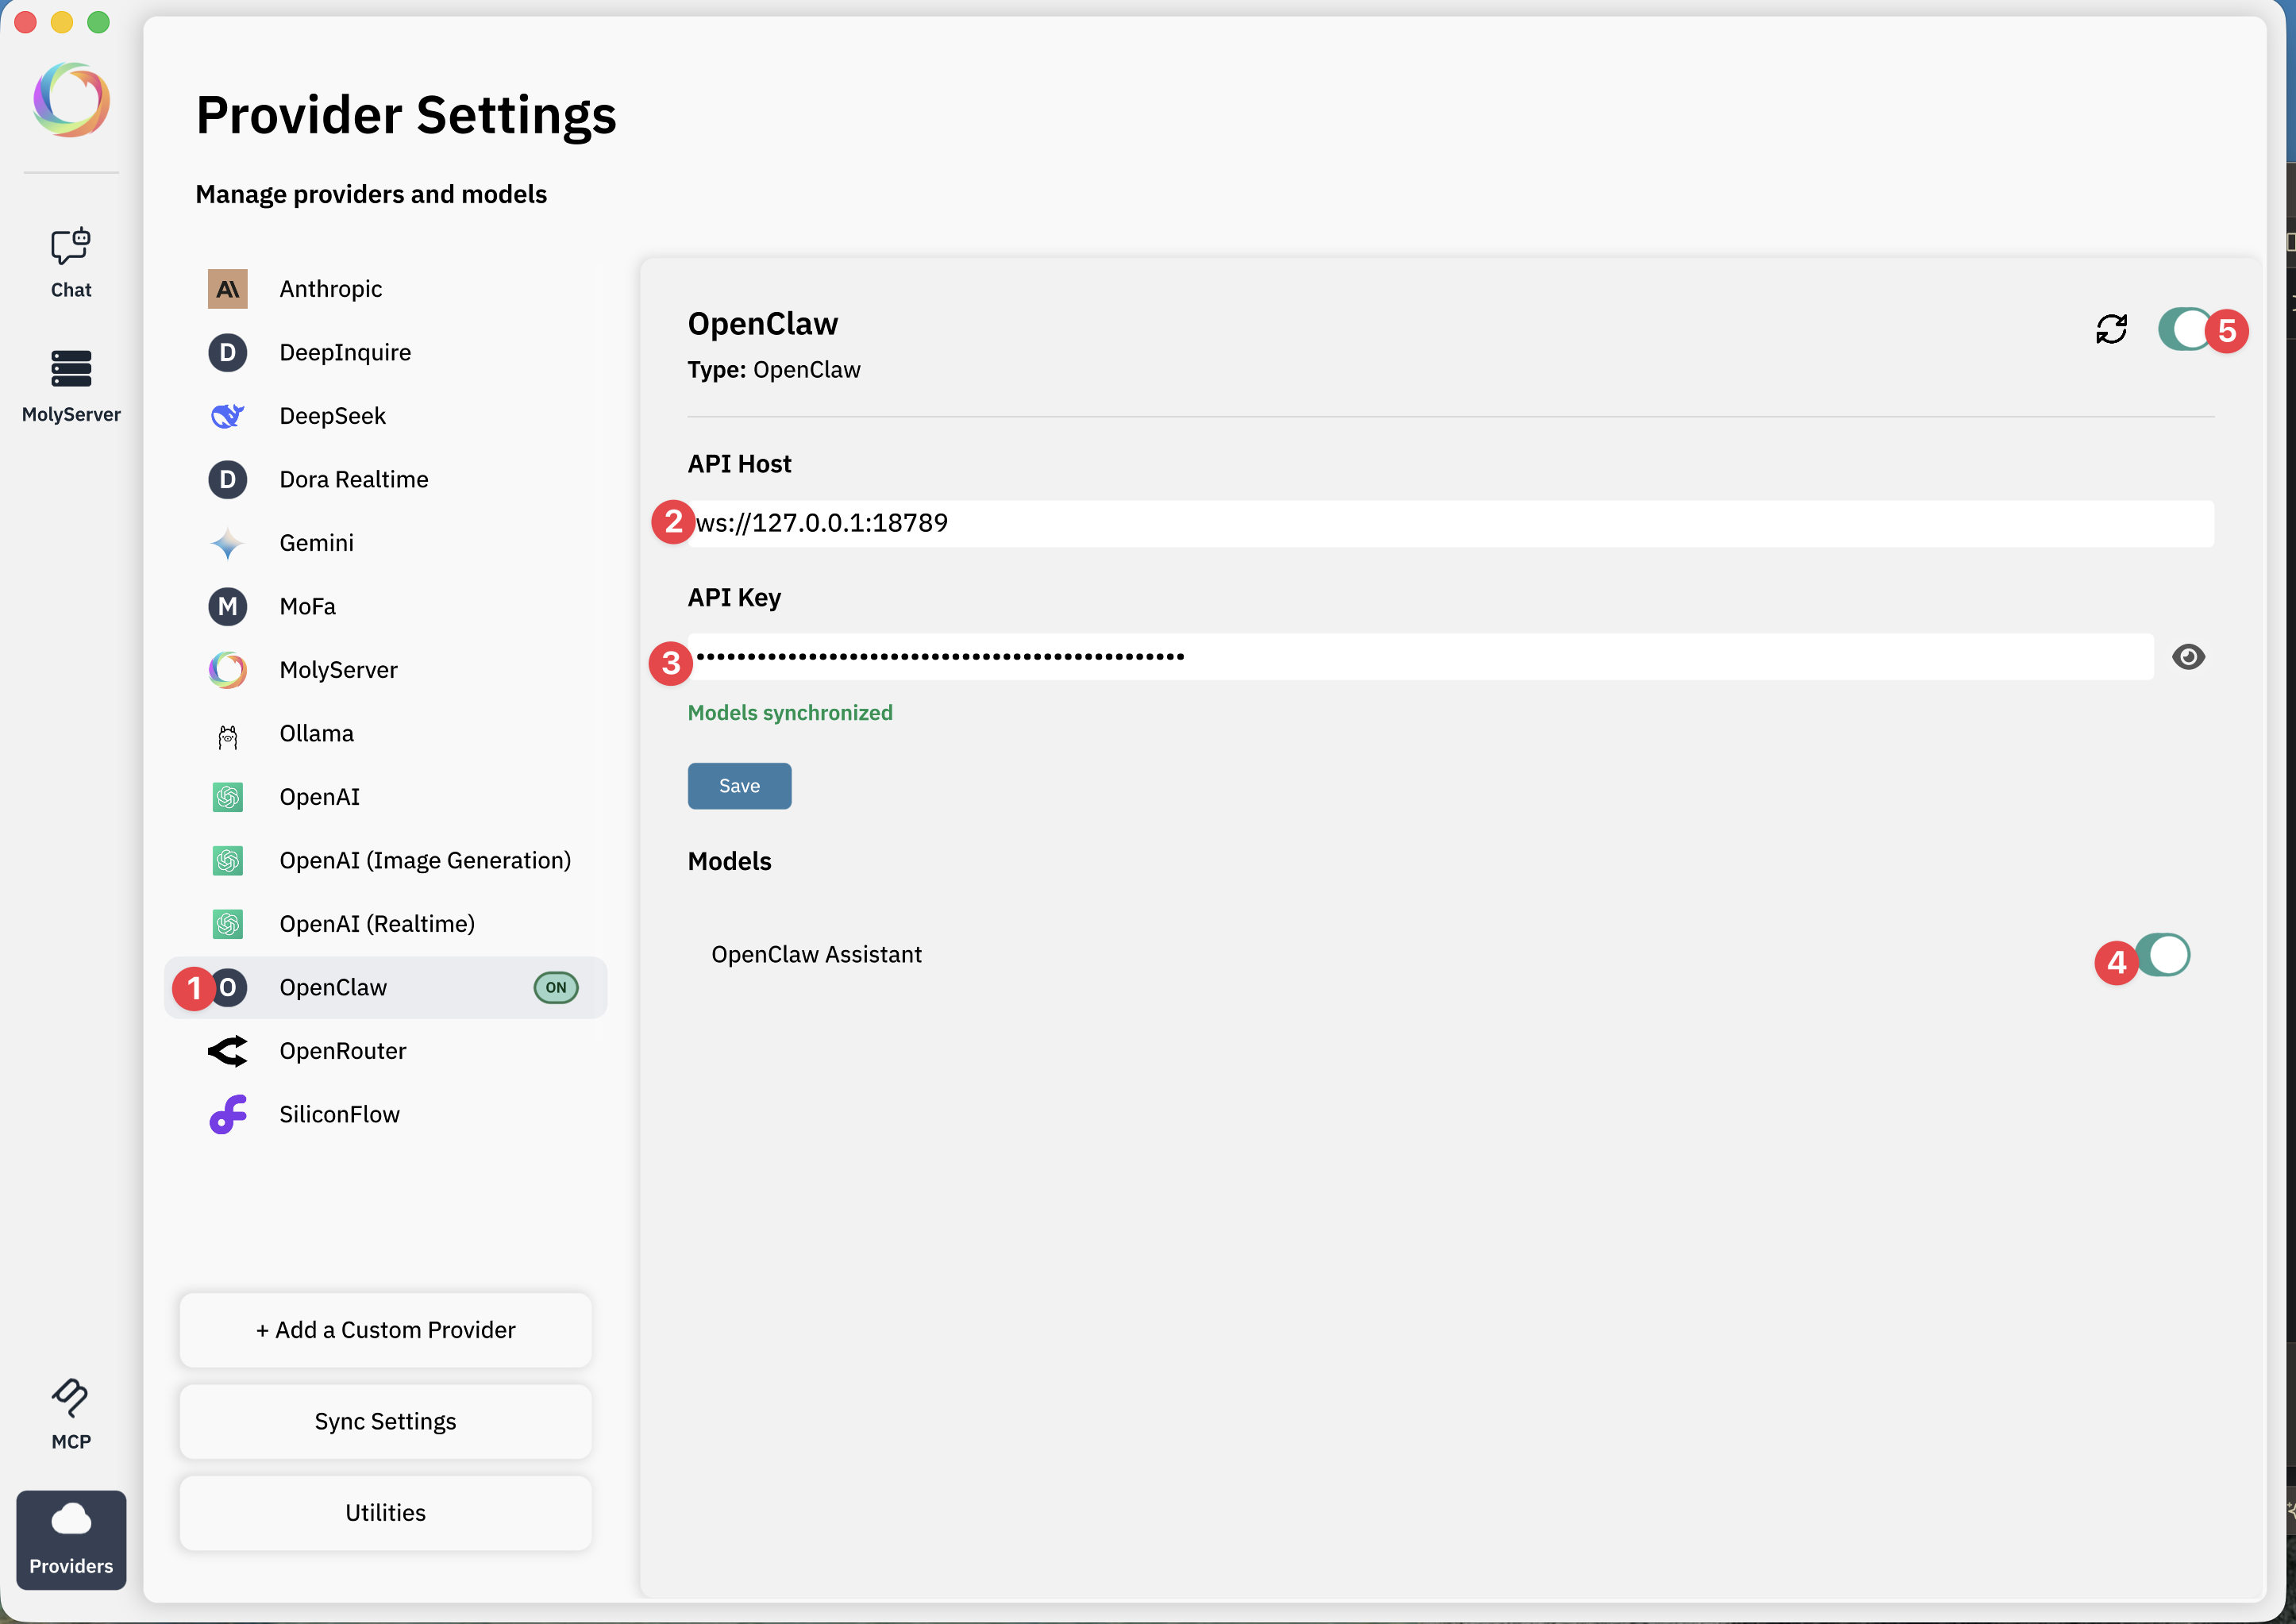Select the DeepSeek whale provider

coord(228,416)
